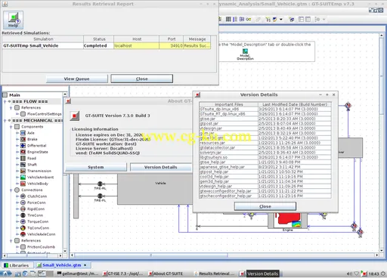Click the 3D box icon in main toolbar

tap(292, 20)
